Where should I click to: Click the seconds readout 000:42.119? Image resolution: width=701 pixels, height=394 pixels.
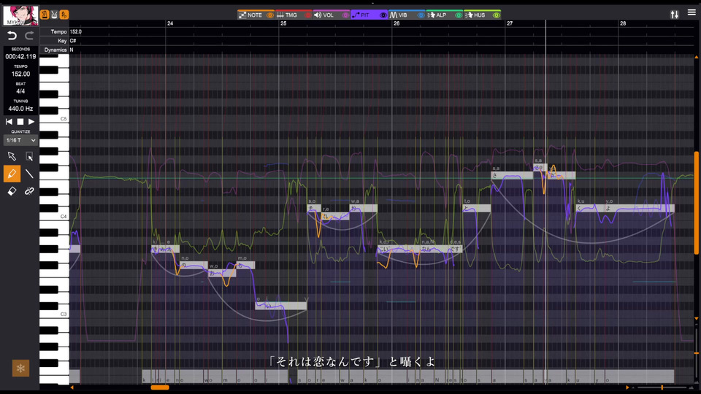[20, 57]
